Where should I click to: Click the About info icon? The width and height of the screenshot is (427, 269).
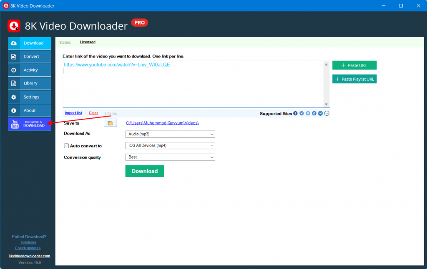pyautogui.click(x=14, y=110)
